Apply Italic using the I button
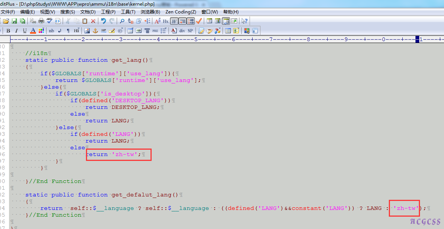 pyautogui.click(x=16, y=31)
